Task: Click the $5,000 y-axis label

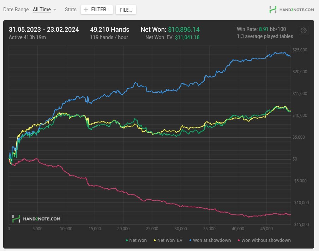Action: (299, 137)
